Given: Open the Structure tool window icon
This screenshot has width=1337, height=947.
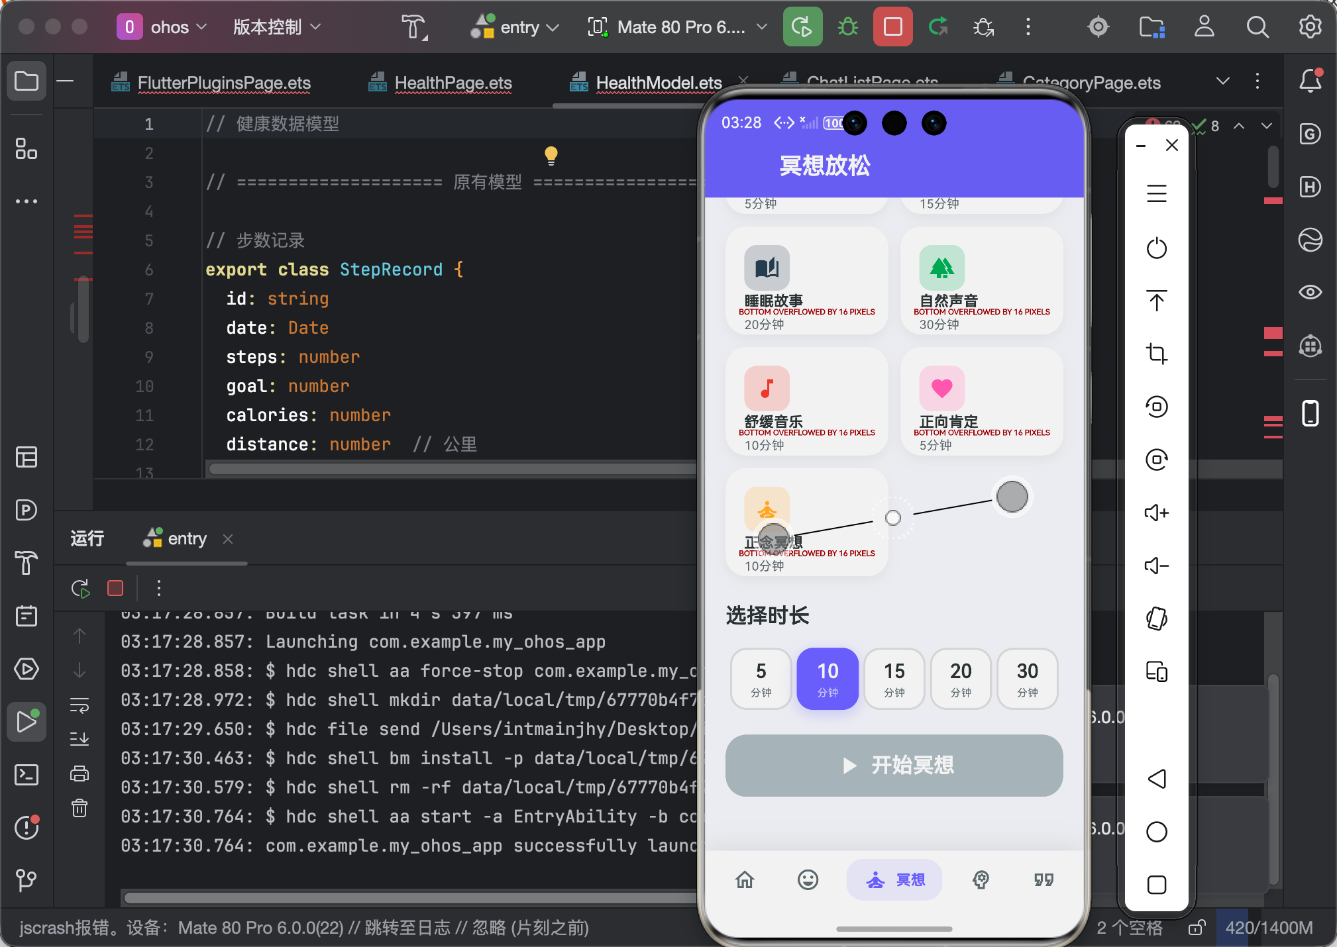Looking at the screenshot, I should 27,148.
